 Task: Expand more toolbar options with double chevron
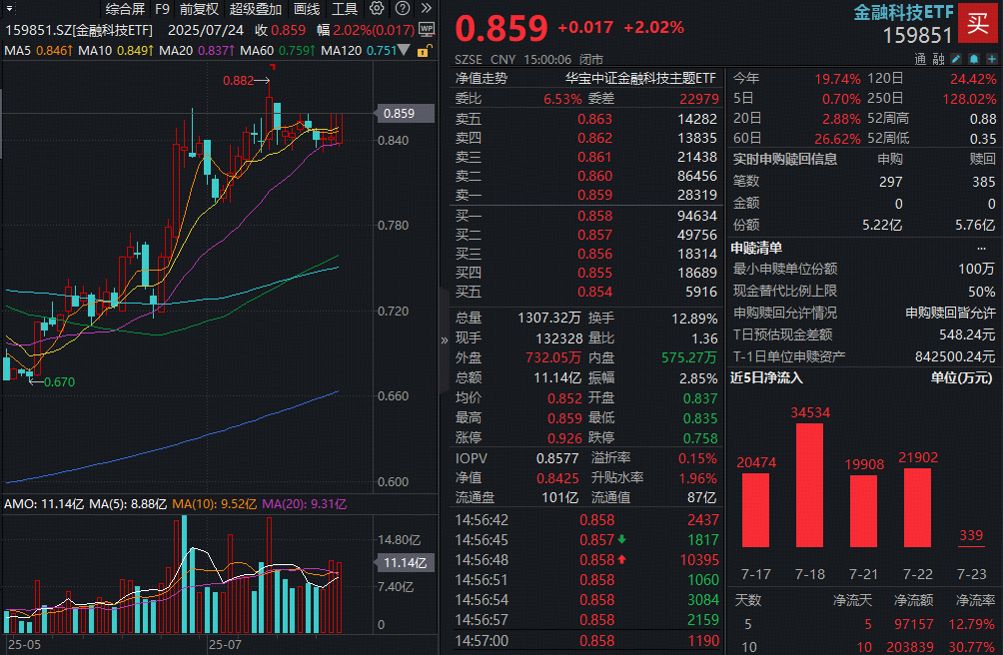coord(427,8)
